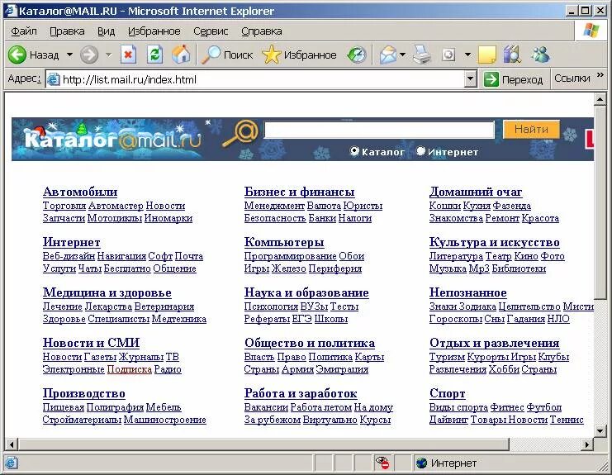Click the Mail envelope toolbar icon
This screenshot has height=475, width=612.
(388, 55)
